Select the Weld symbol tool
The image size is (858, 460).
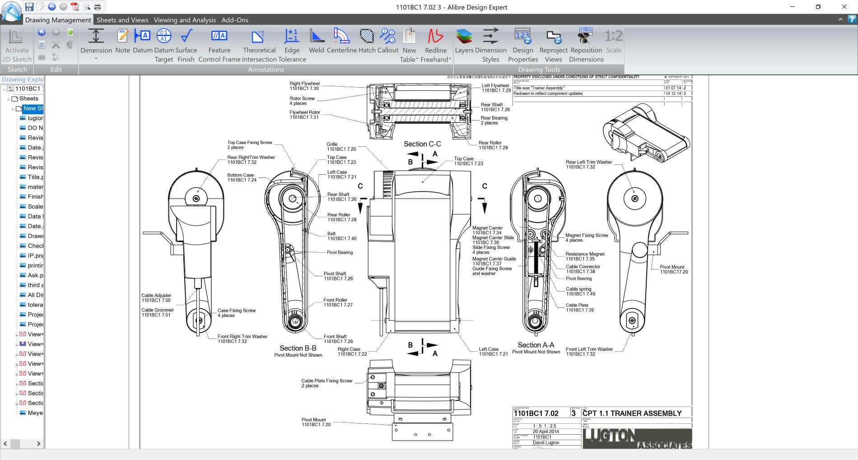pyautogui.click(x=316, y=42)
